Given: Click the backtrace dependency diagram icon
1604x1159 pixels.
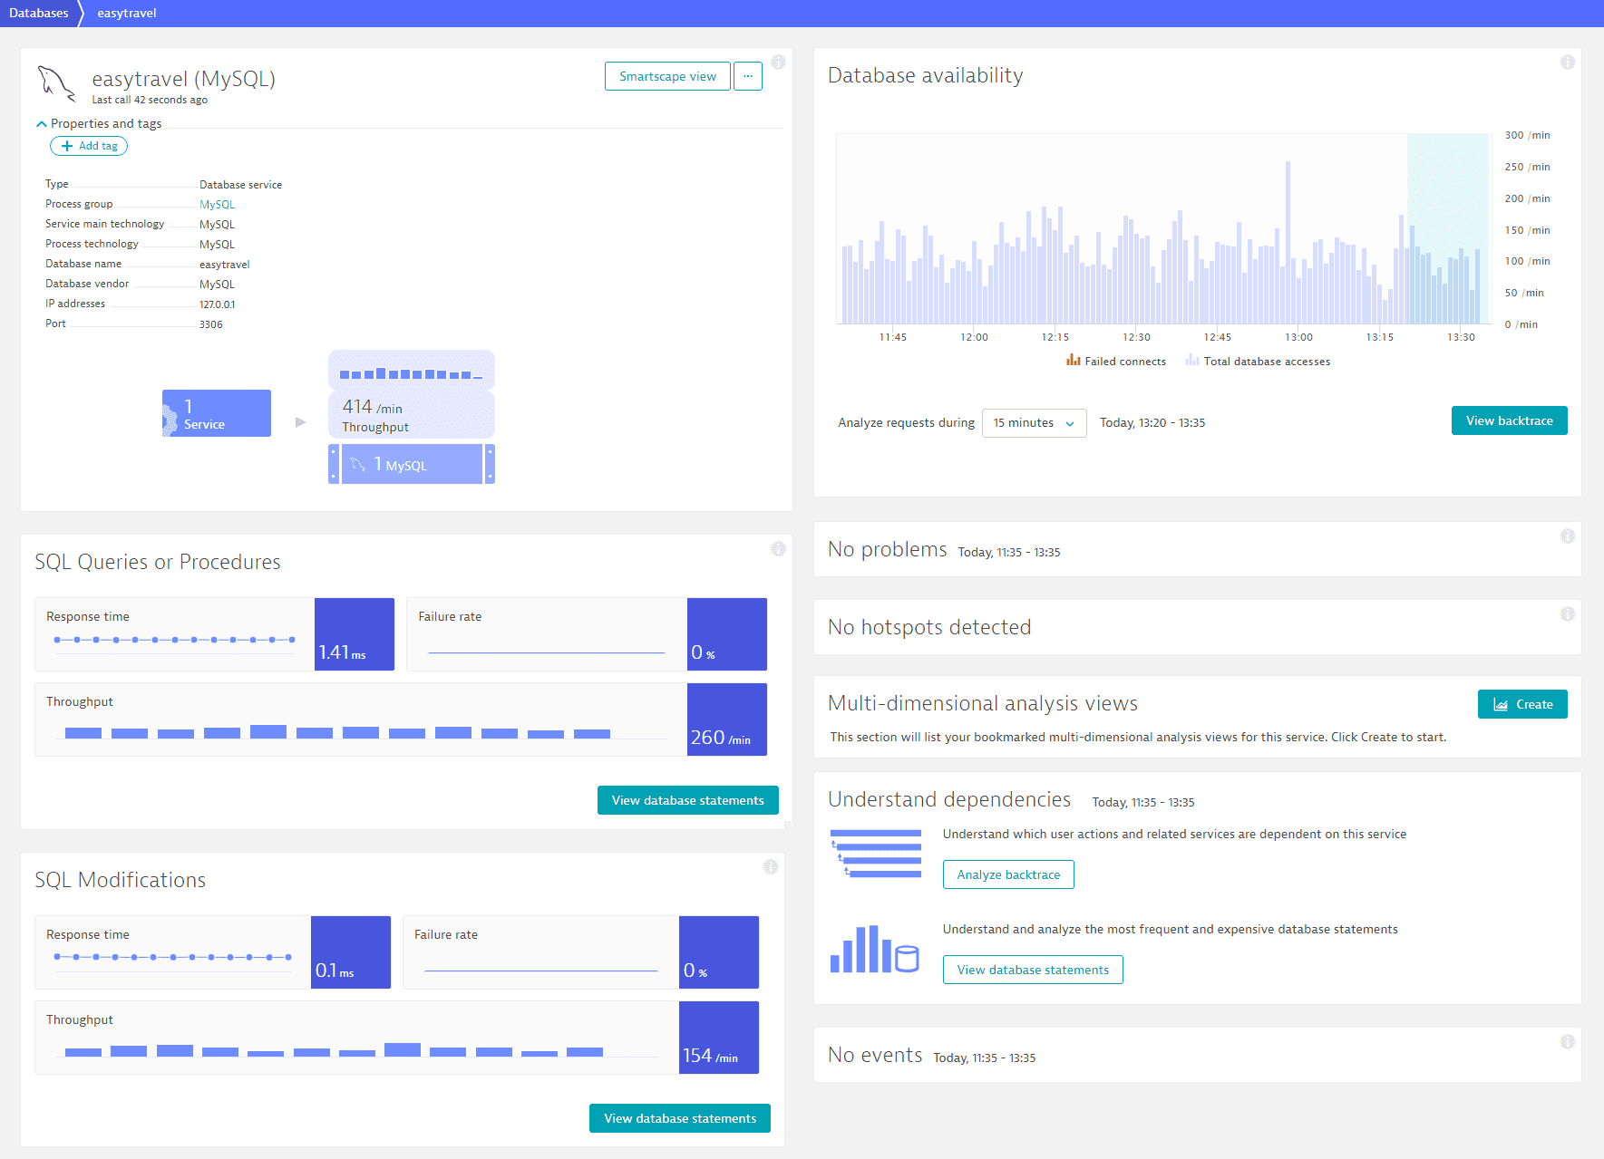Looking at the screenshot, I should [x=876, y=853].
